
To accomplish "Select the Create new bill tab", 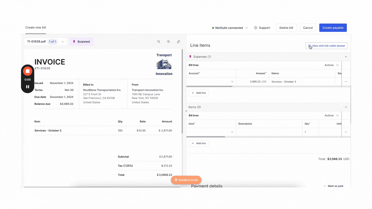I will 36,28.
